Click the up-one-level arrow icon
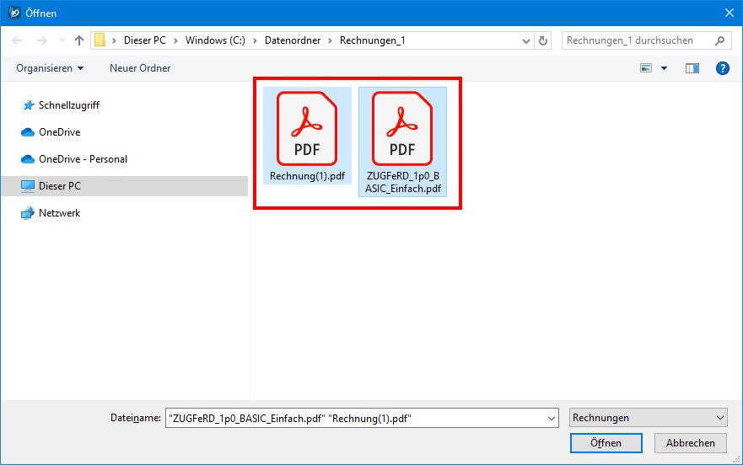This screenshot has width=743, height=465. click(x=79, y=40)
